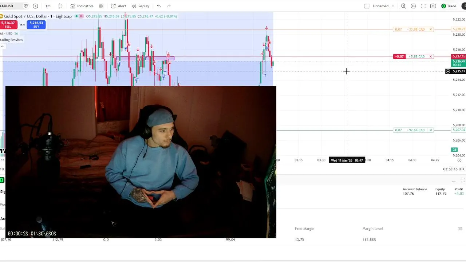Click the 113.88% margin level value
Viewport: 466px width, 262px height.
coord(369,239)
